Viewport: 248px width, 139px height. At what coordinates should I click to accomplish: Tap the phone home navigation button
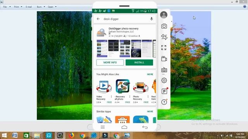(124, 127)
